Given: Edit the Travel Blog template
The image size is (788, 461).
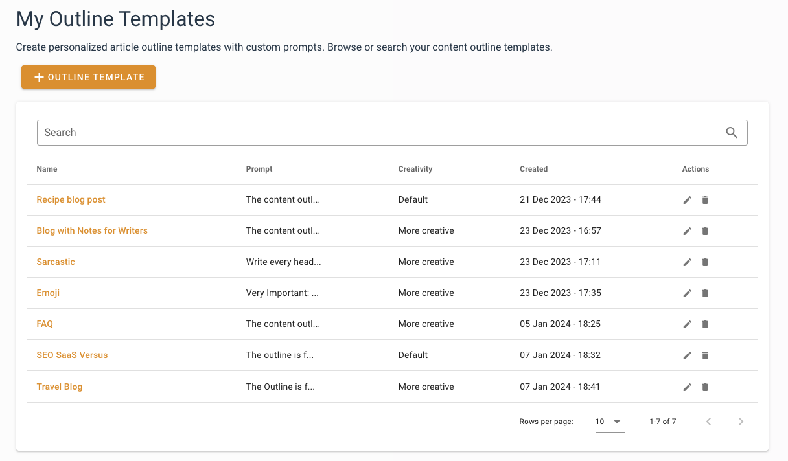Looking at the screenshot, I should click(687, 387).
